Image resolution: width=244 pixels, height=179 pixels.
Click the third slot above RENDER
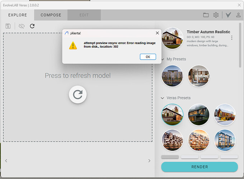point(210,157)
